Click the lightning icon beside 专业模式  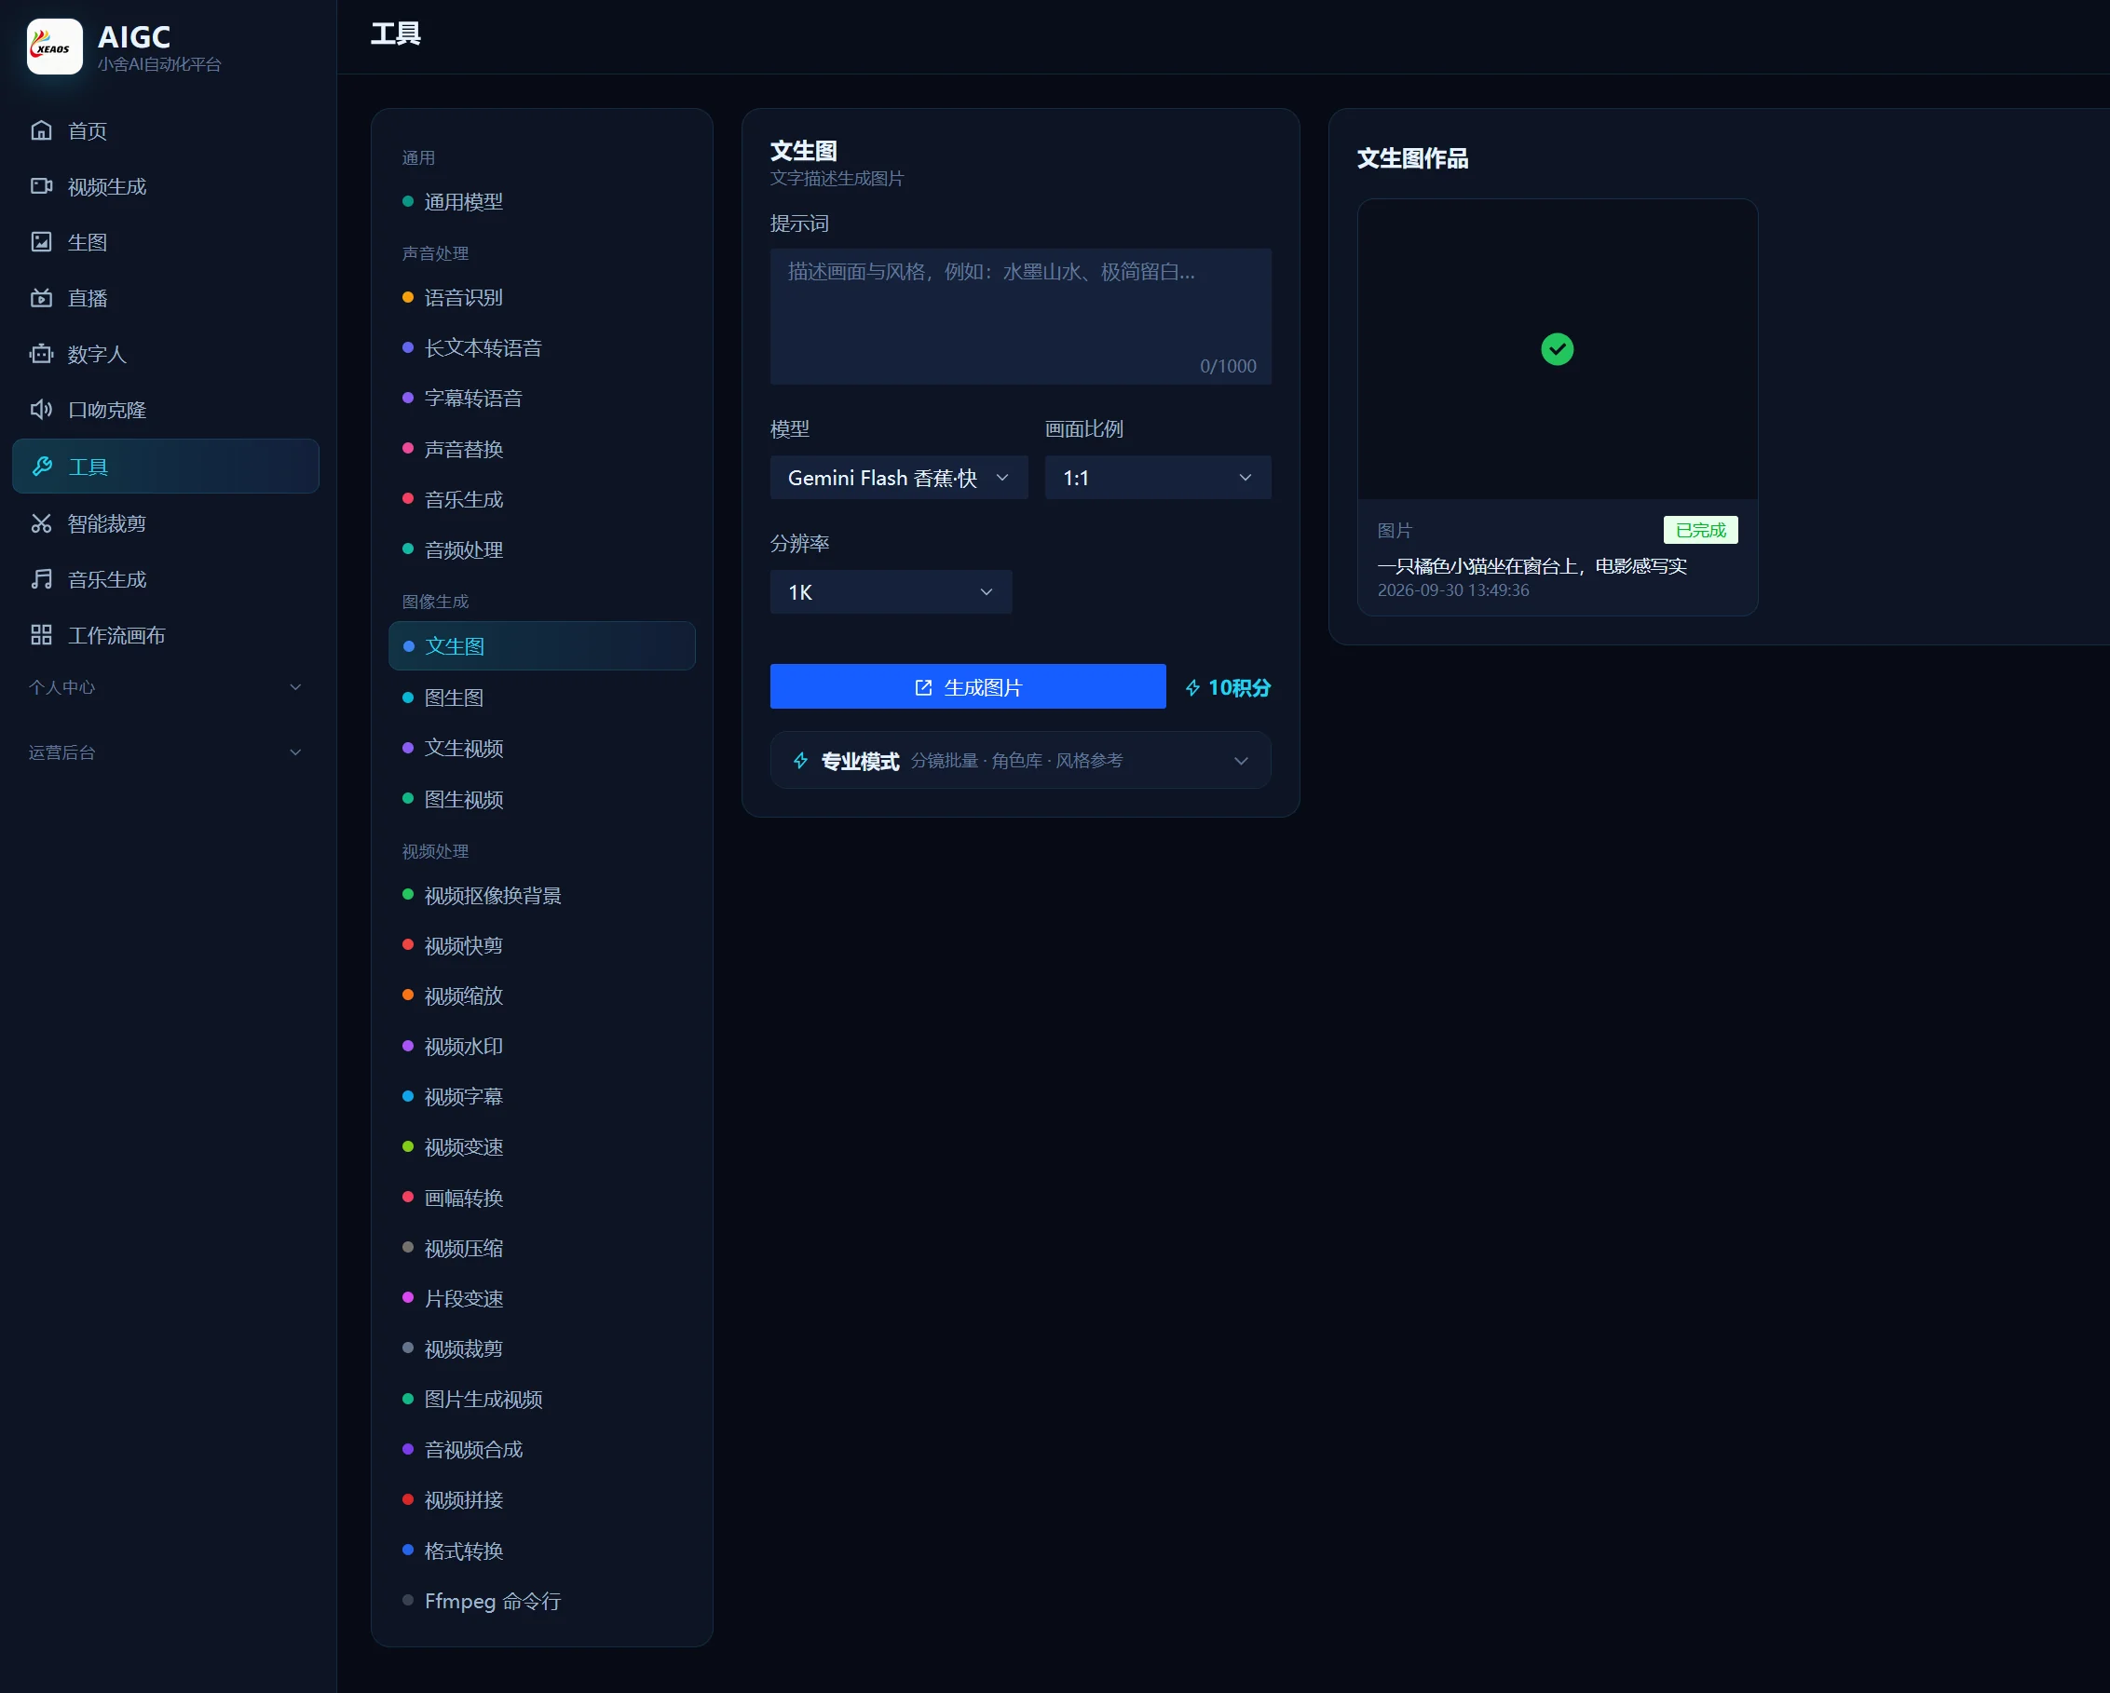(800, 760)
